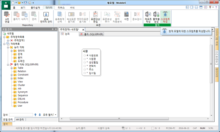This screenshot has width=220, height=132.
Task: Expand the Table folder node
Action: pyautogui.click(x=12, y=68)
